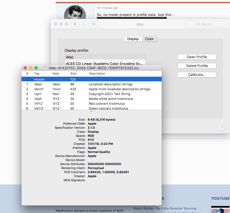Click the Calibrate... button
The width and height of the screenshot is (230, 213).
pyautogui.click(x=197, y=75)
